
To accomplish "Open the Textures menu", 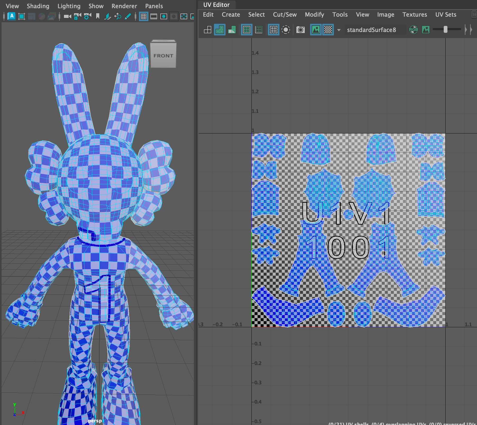I will click(415, 15).
